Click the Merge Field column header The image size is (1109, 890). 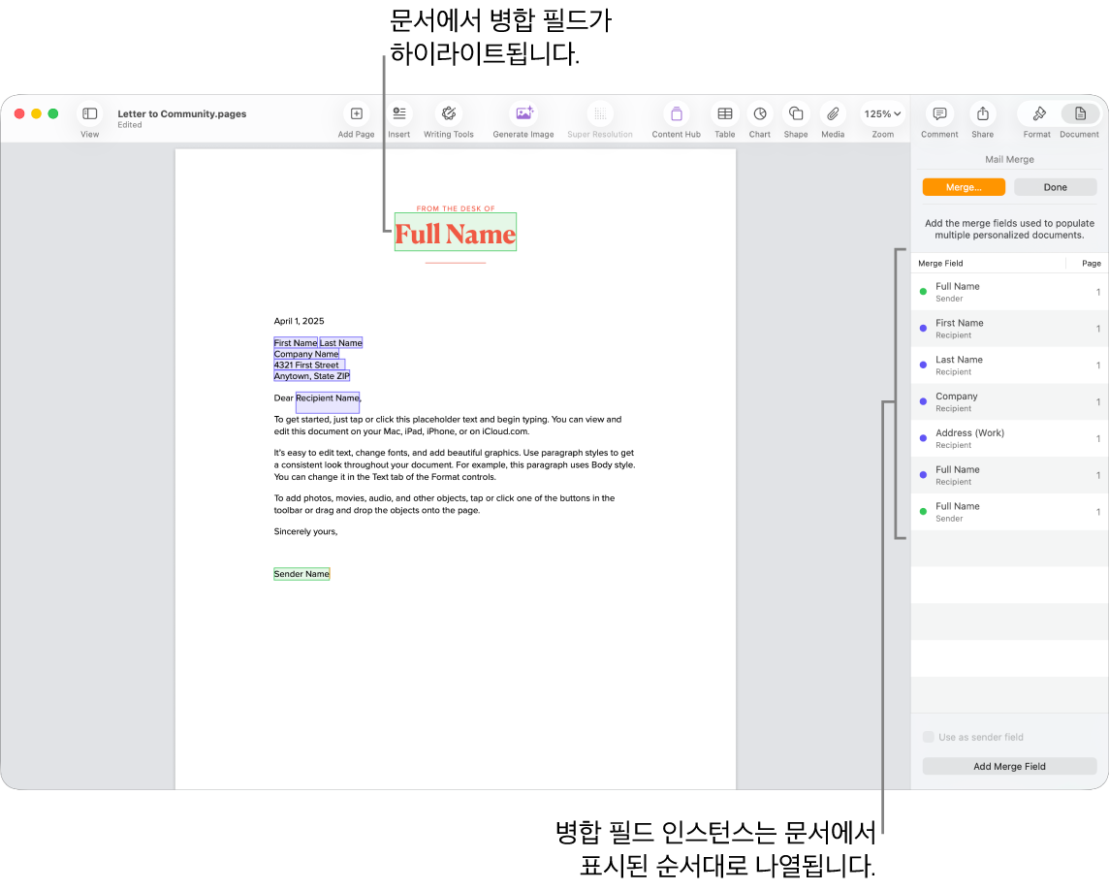(940, 263)
